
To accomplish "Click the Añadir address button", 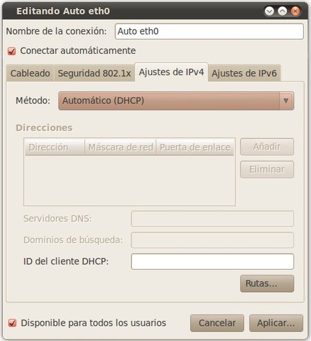I will [267, 146].
